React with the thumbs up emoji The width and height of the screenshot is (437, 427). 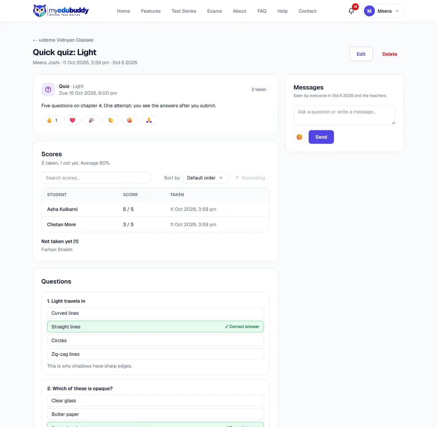coord(51,120)
